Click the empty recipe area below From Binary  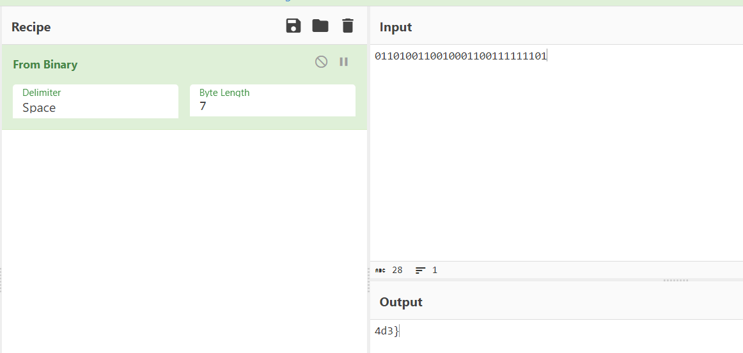(x=184, y=237)
